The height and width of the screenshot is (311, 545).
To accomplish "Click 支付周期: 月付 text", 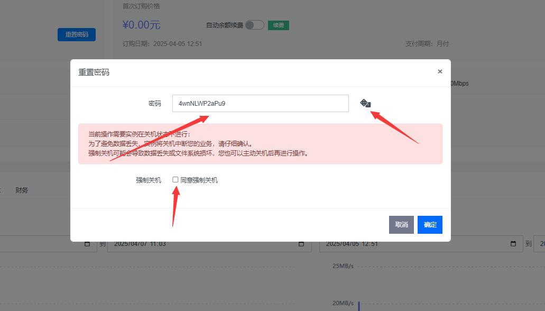I will (427, 44).
